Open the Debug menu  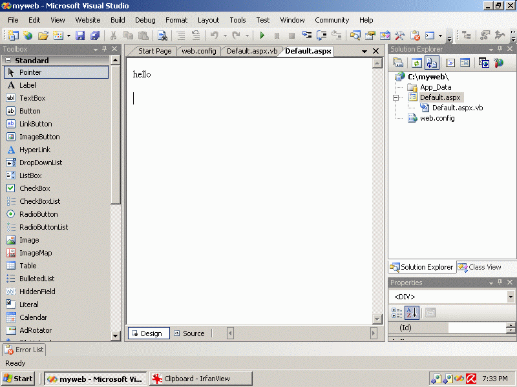pos(145,20)
